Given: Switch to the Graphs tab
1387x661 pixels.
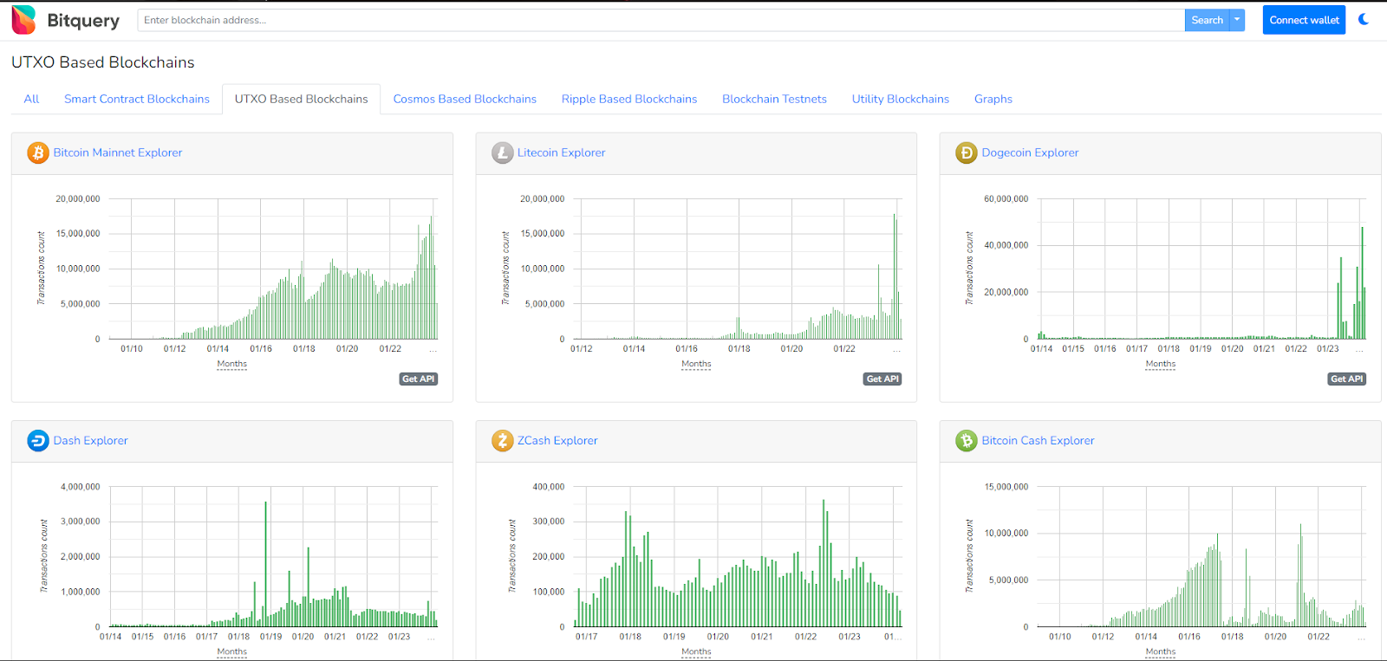Looking at the screenshot, I should coord(993,99).
